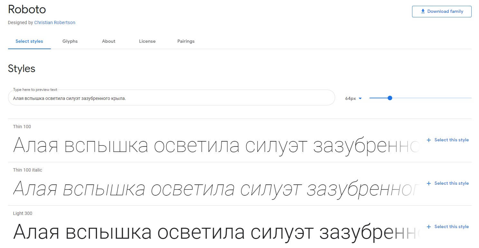Open the About tab
Screen dimensions: 479x248
tap(109, 41)
